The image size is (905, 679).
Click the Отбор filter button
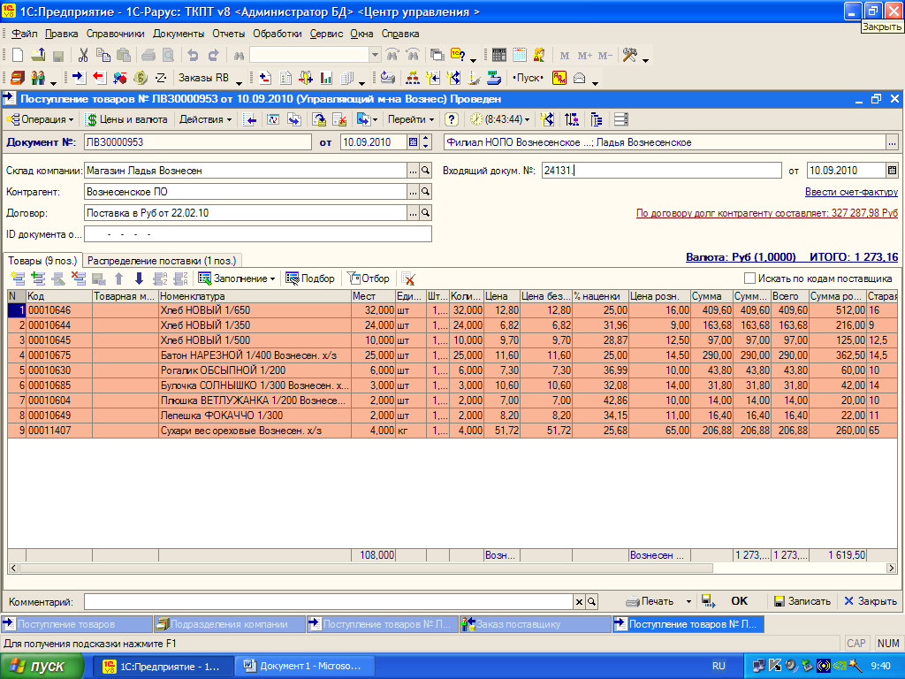369,278
